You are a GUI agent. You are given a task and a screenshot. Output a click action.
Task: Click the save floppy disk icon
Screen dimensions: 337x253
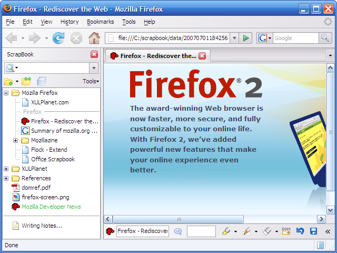[x=314, y=231]
